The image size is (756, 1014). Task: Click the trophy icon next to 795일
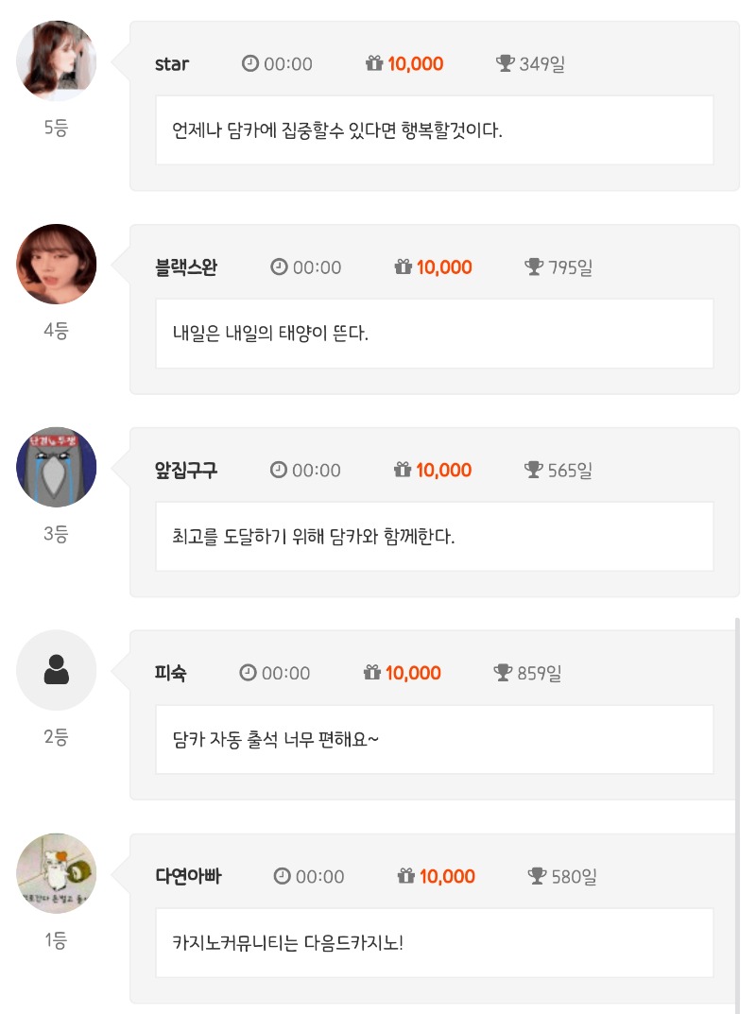point(534,267)
